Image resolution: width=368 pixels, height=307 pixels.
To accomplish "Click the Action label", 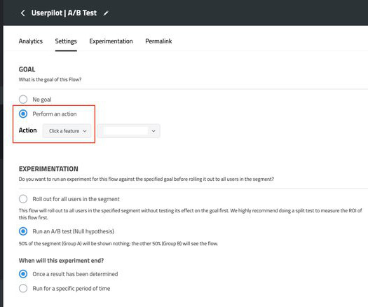I will 28,130.
